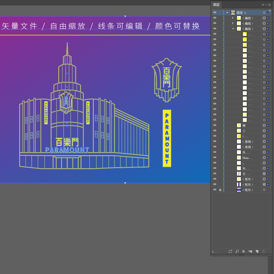This screenshot has height=274, width=274.
Task: Click the target circle of the • row
Action: pyautogui.click(x=264, y=163)
